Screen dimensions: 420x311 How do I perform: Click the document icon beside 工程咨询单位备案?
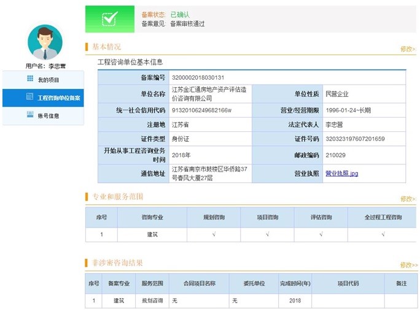pyautogui.click(x=29, y=97)
